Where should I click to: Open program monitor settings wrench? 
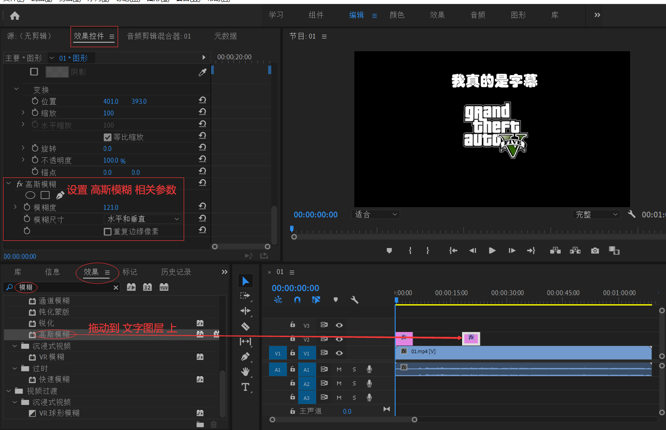click(x=631, y=214)
